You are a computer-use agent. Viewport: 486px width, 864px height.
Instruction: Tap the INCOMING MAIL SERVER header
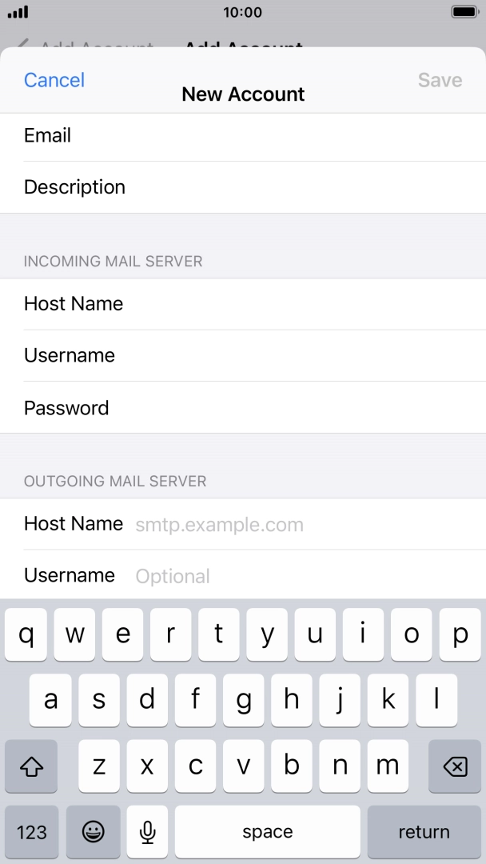[x=113, y=261]
